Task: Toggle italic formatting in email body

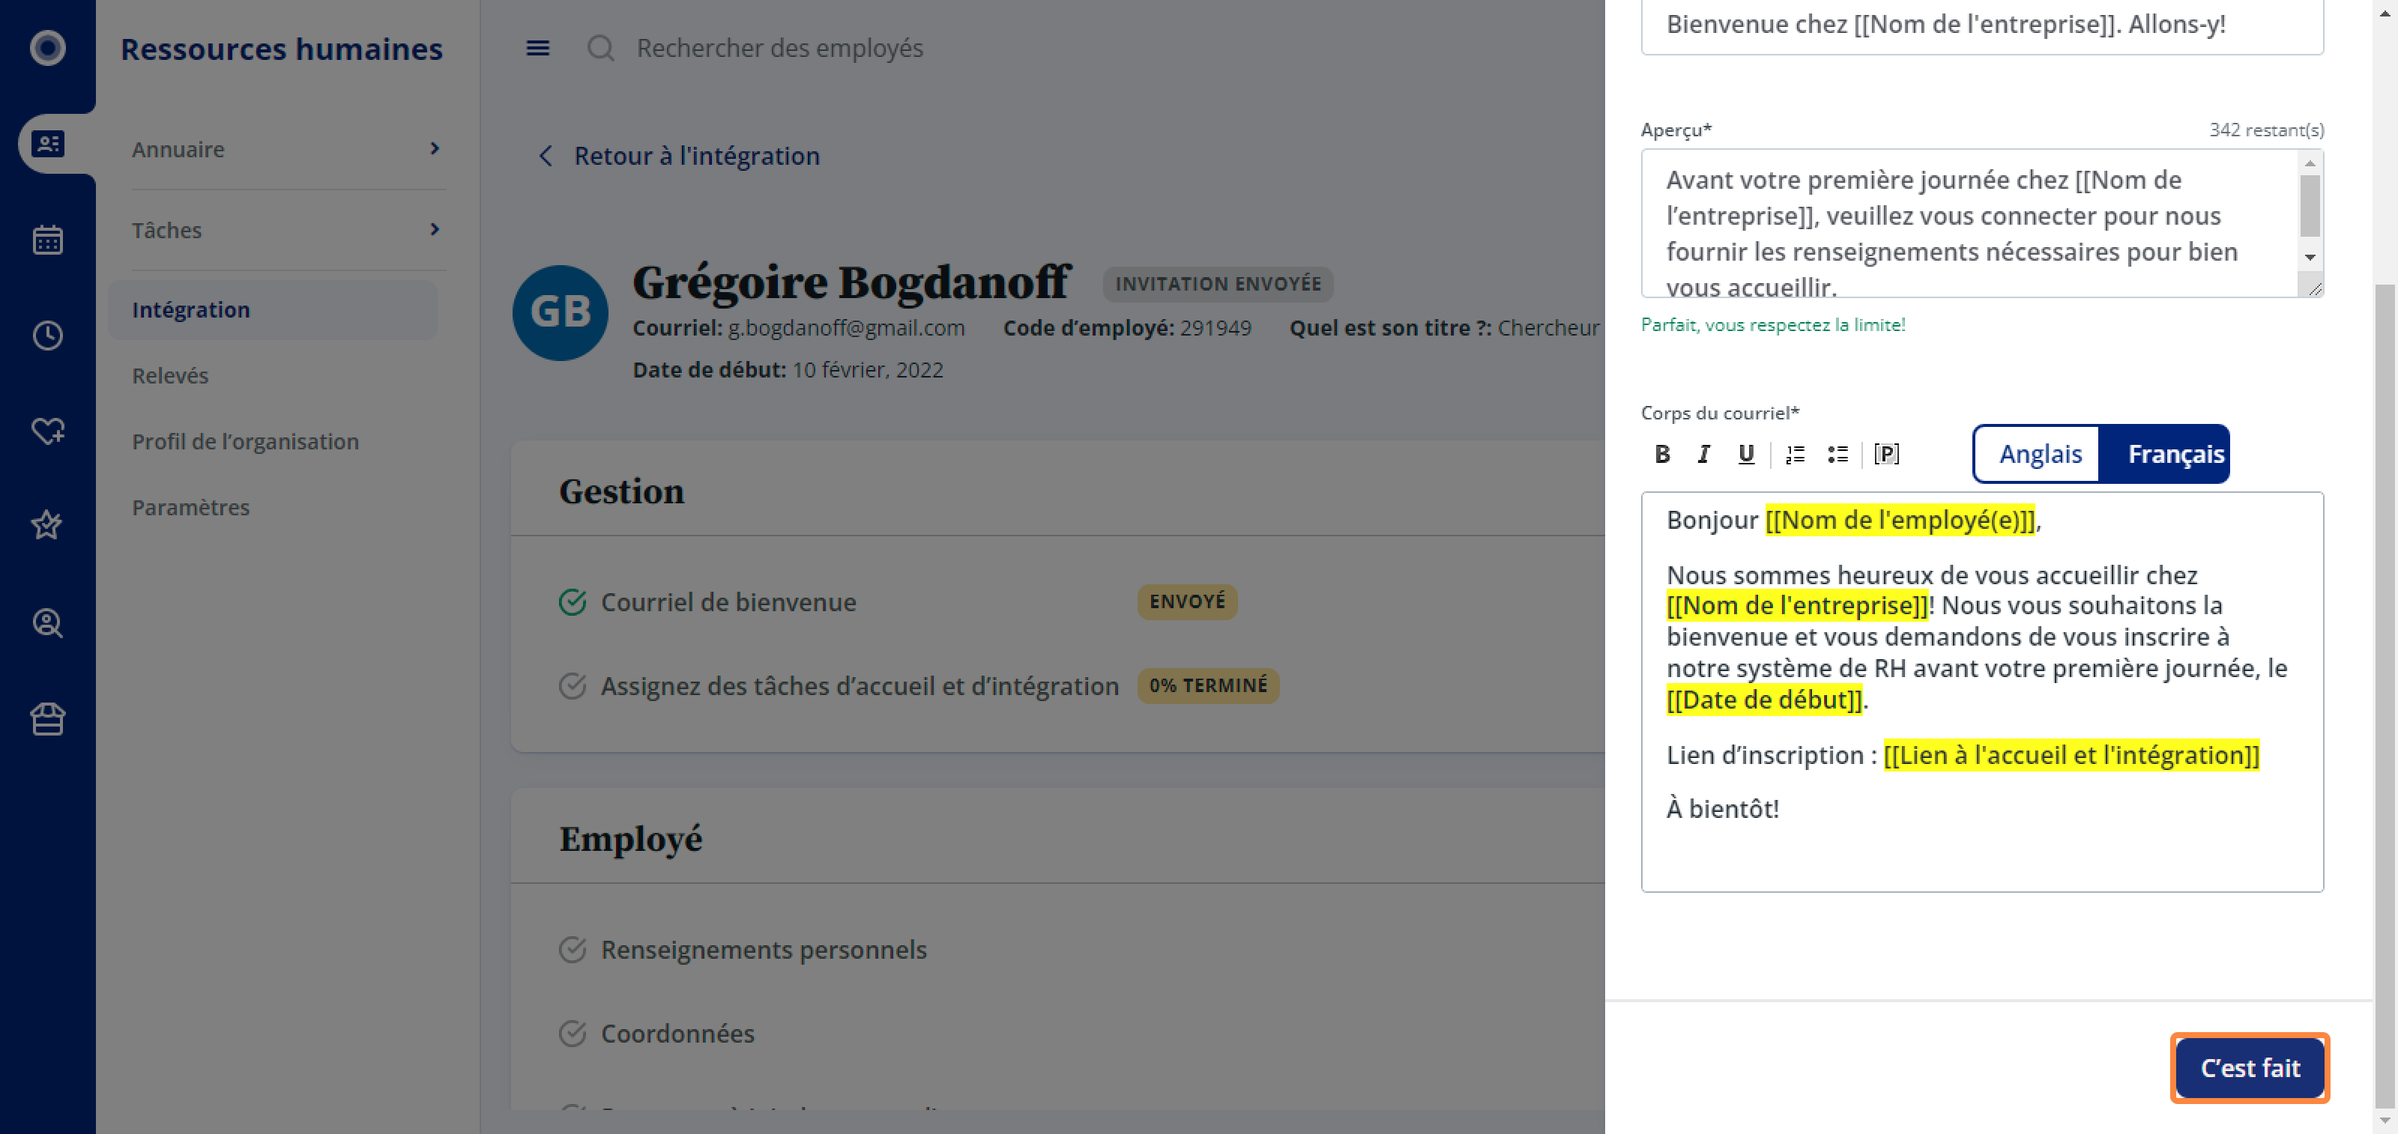Action: pos(1705,454)
